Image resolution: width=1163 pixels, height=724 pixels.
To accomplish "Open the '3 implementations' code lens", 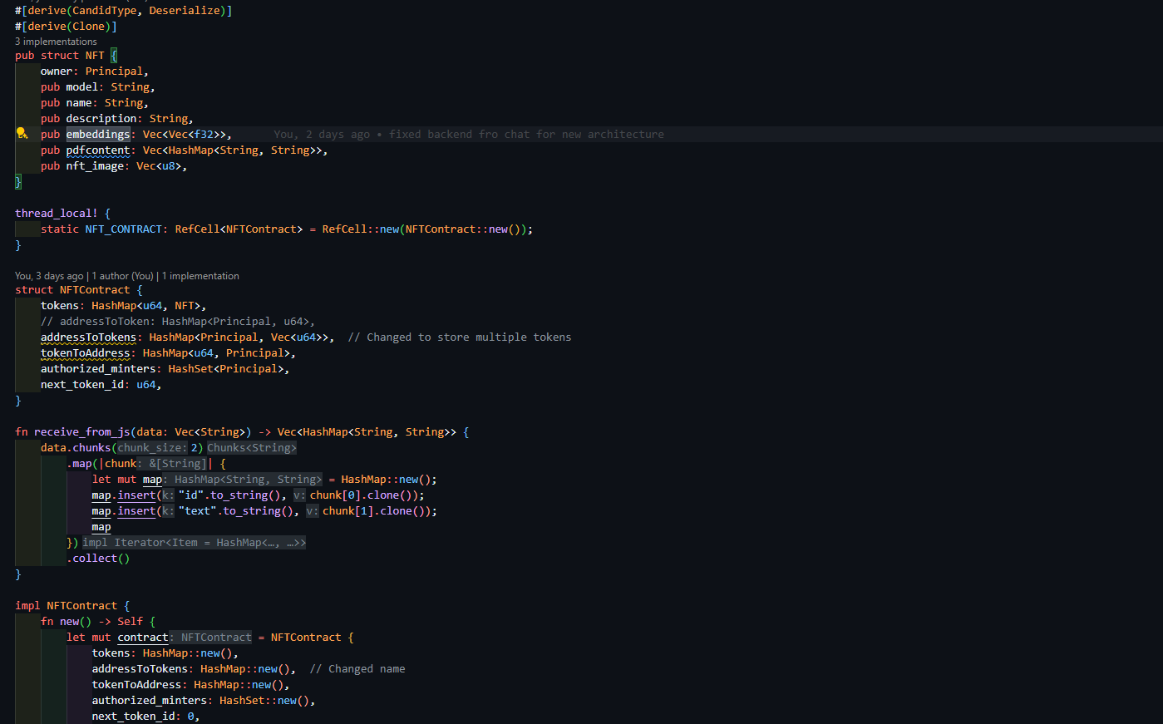I will coord(56,42).
